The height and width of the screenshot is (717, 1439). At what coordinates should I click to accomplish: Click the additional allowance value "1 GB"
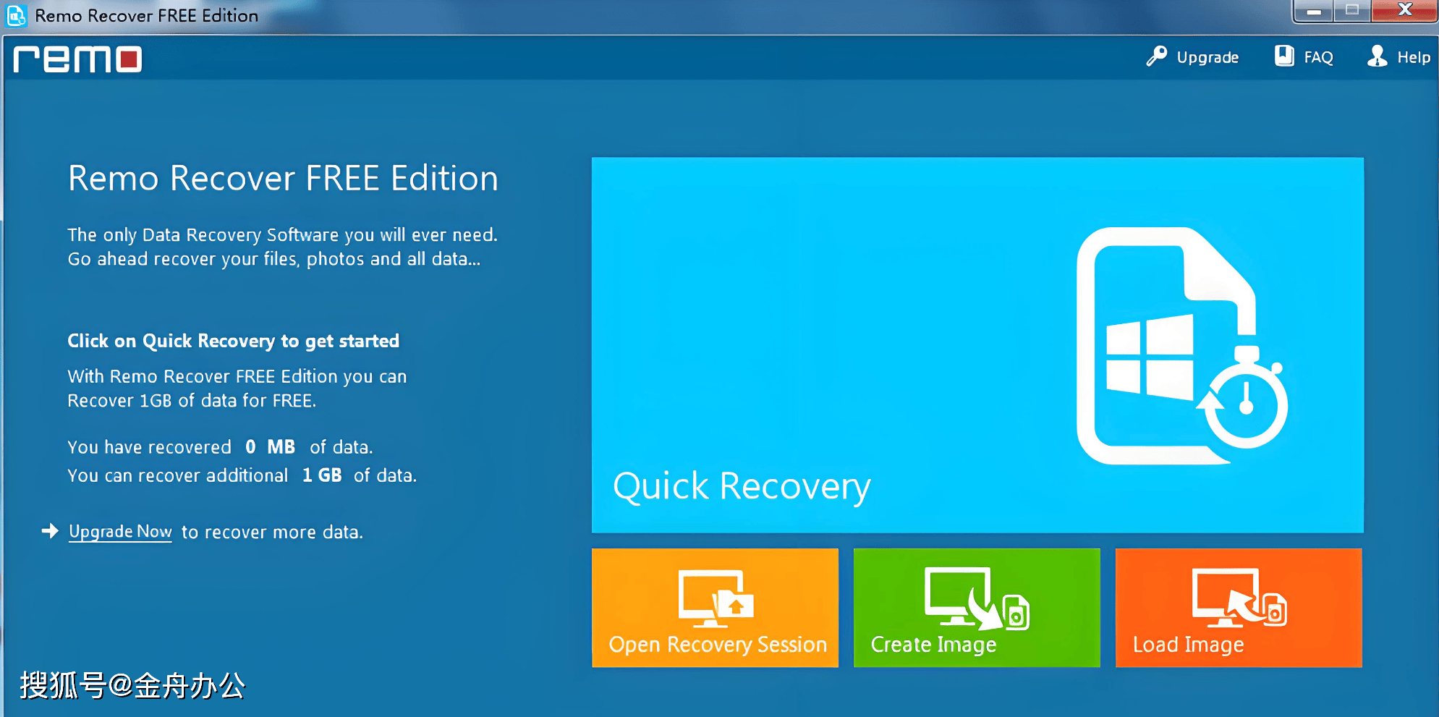coord(322,475)
